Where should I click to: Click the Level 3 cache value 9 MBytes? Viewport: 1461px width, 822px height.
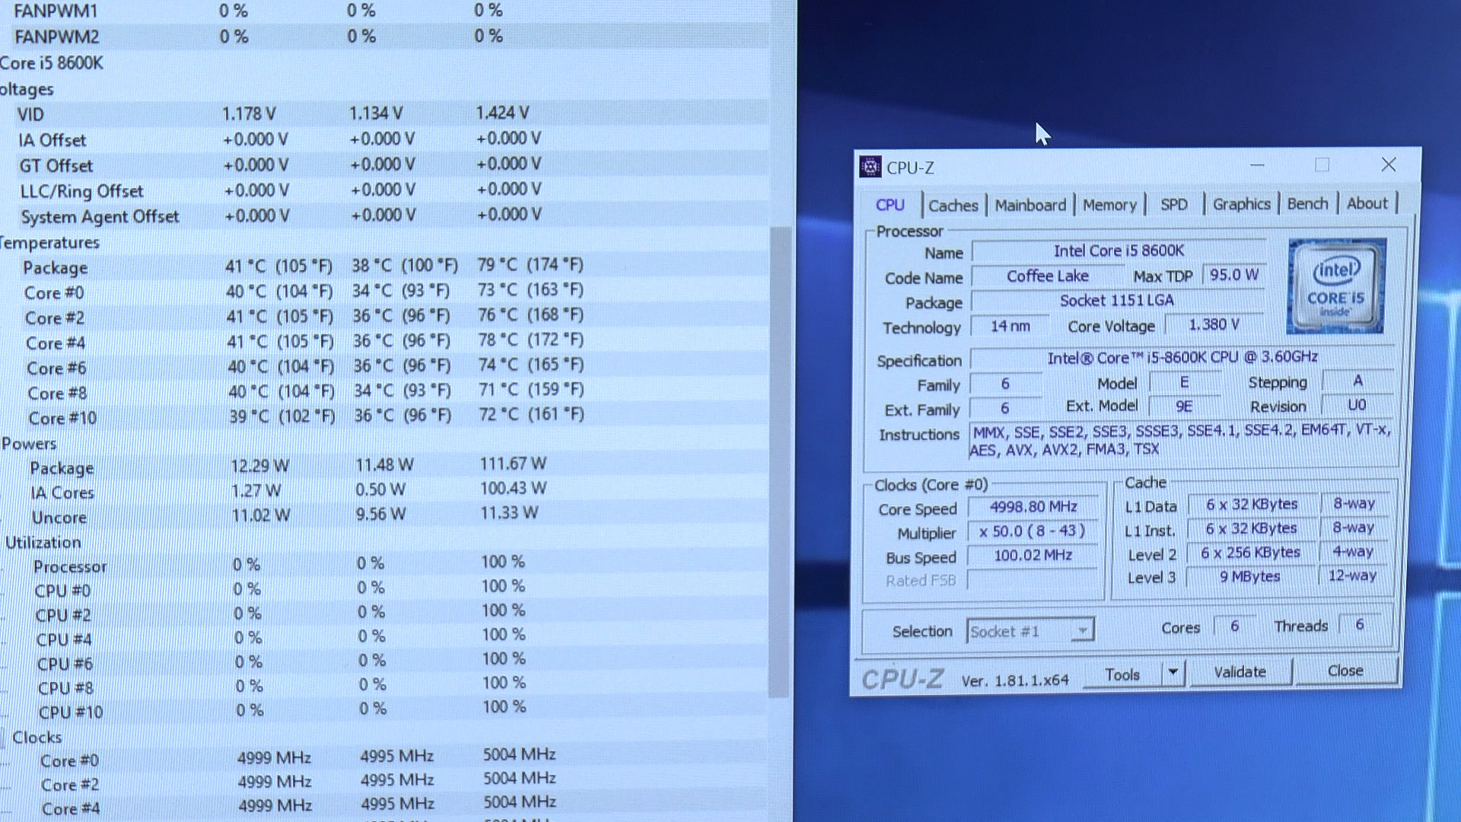click(x=1250, y=577)
